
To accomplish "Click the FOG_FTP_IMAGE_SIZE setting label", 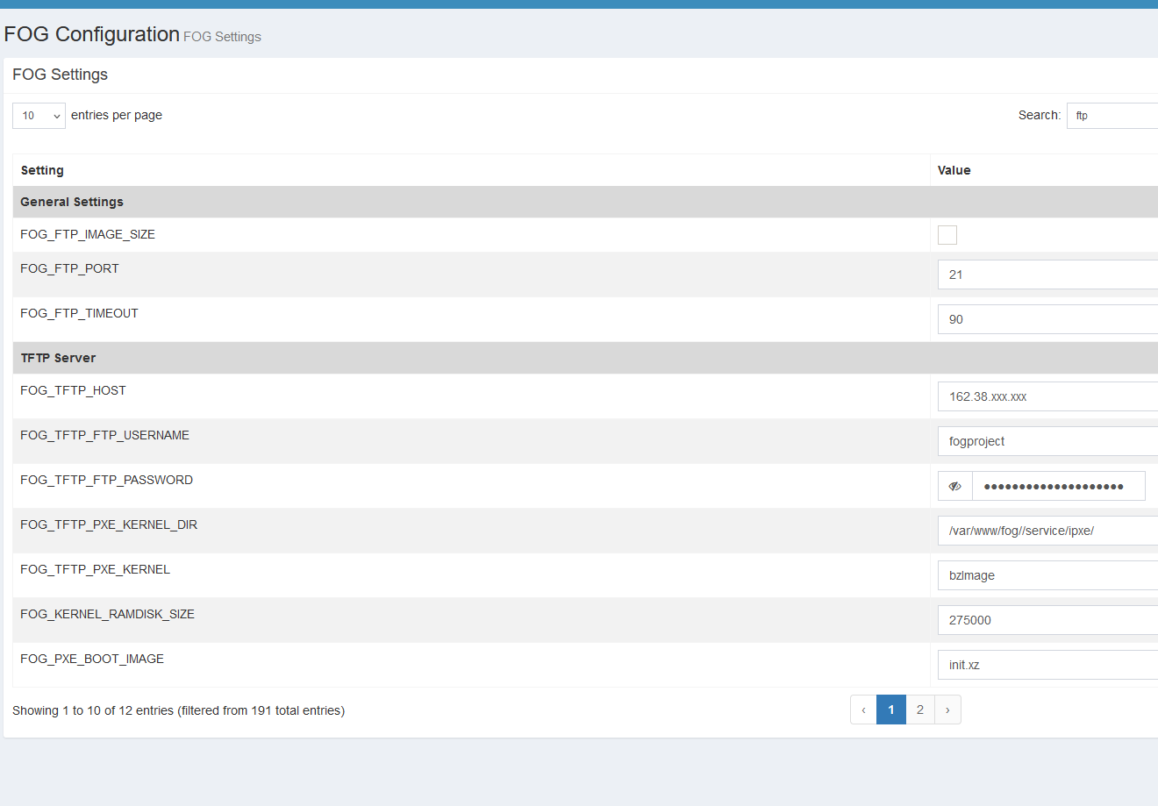I will 88,234.
